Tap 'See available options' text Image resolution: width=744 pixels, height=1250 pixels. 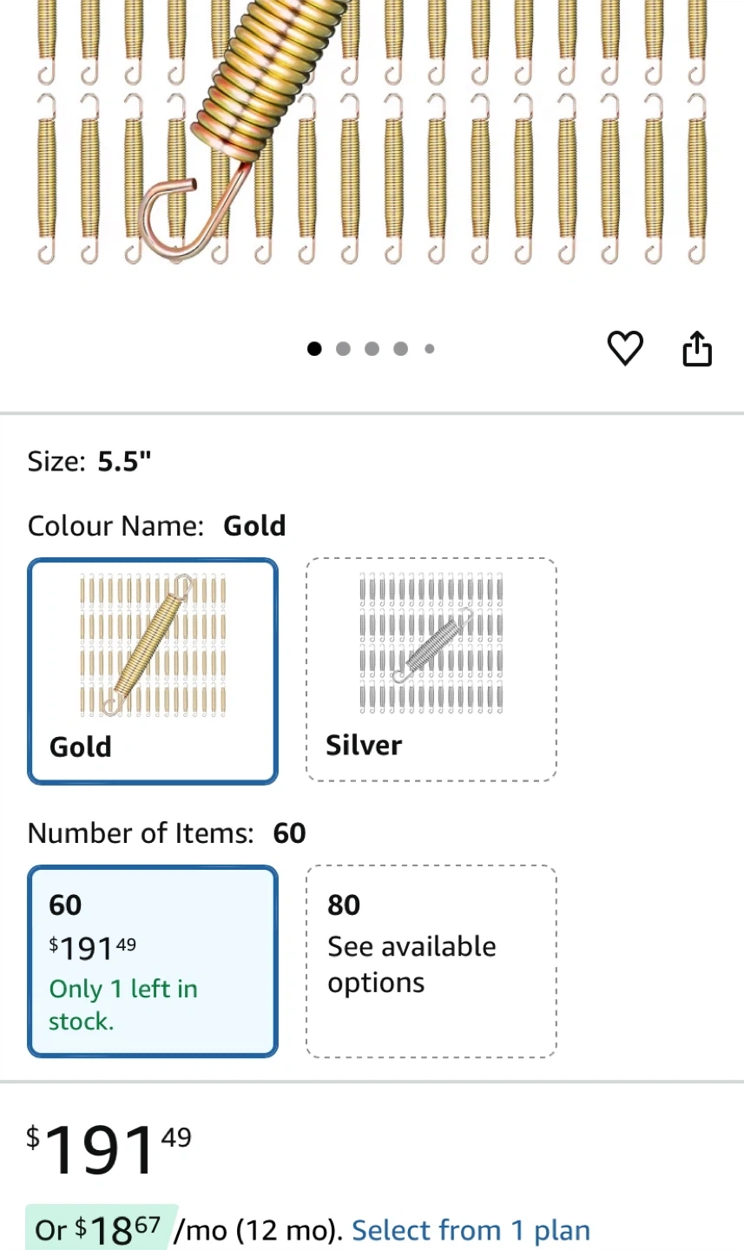tap(412, 964)
